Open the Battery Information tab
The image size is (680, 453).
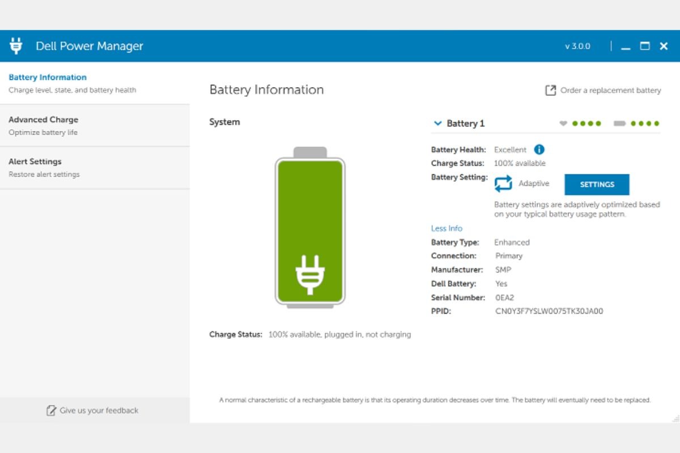point(95,83)
